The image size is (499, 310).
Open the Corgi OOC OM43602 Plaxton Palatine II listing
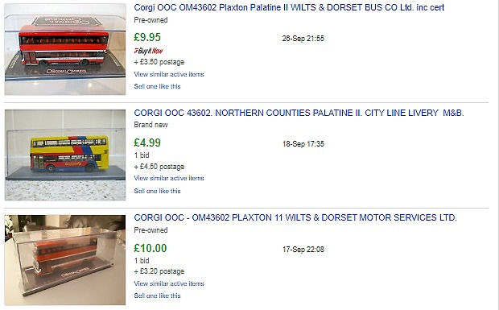pyautogui.click(x=289, y=7)
